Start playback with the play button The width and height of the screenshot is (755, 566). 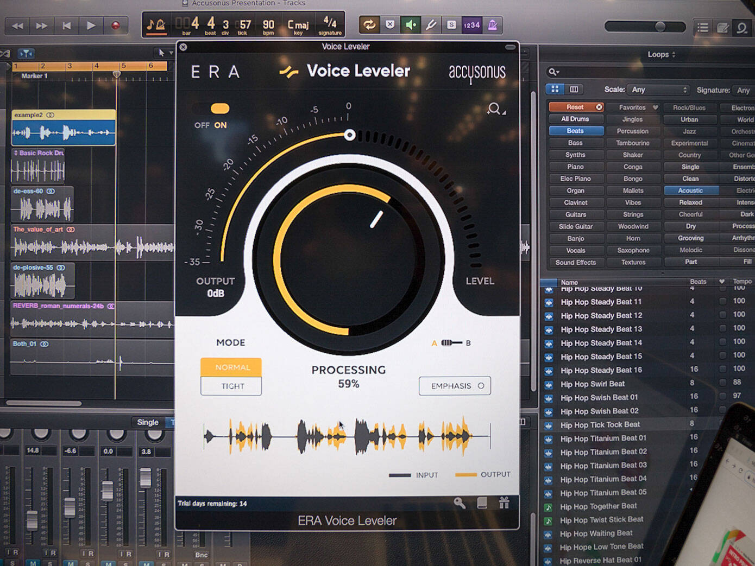coord(91,26)
